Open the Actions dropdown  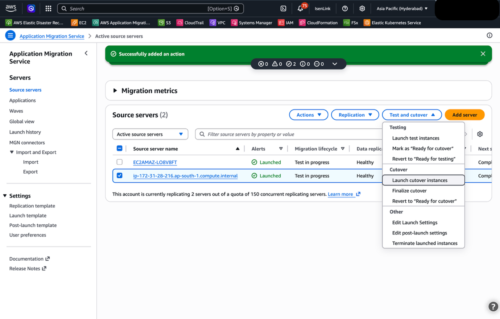click(x=309, y=115)
